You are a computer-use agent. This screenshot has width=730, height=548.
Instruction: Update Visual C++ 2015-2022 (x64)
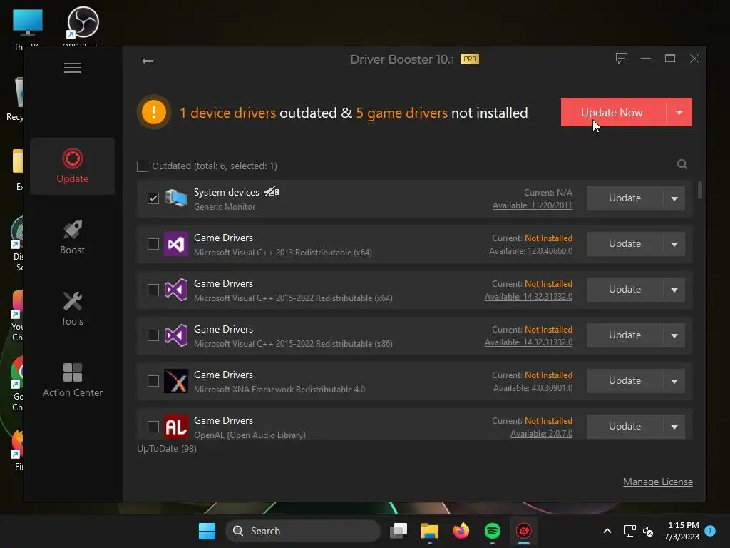[624, 290]
